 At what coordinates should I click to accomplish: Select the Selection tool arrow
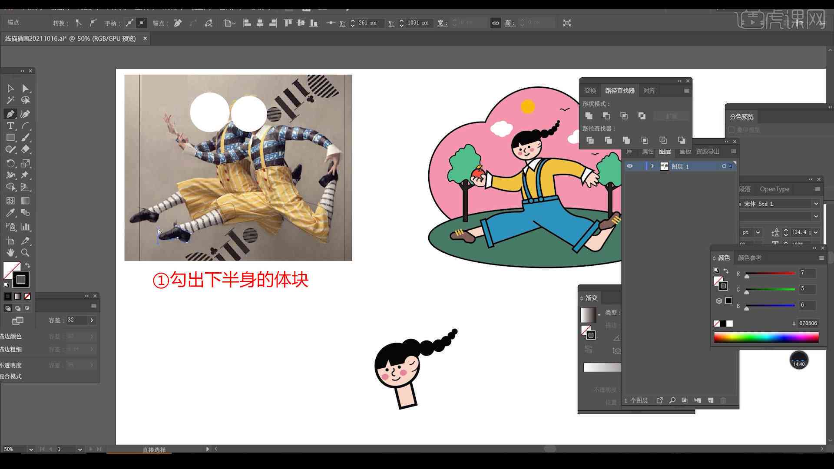click(10, 89)
